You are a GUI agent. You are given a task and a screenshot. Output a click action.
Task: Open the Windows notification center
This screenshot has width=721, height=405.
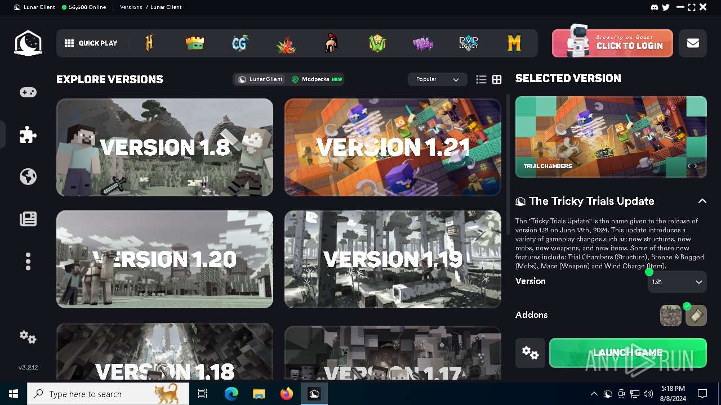[702, 394]
